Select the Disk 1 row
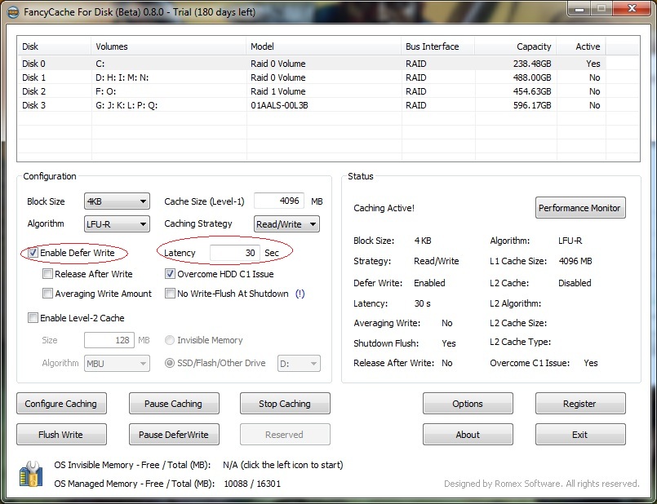The image size is (657, 504). pyautogui.click(x=312, y=77)
